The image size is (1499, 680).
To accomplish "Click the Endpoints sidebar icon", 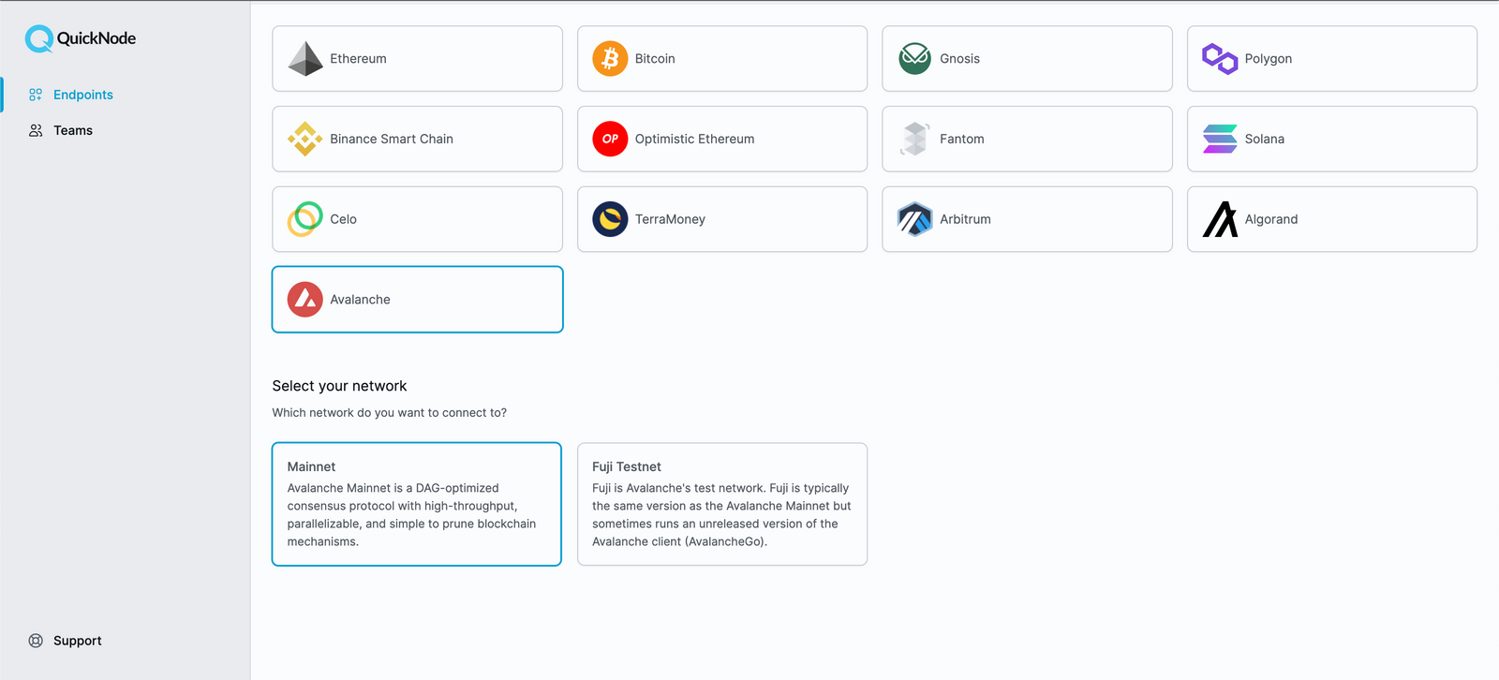I will point(35,94).
